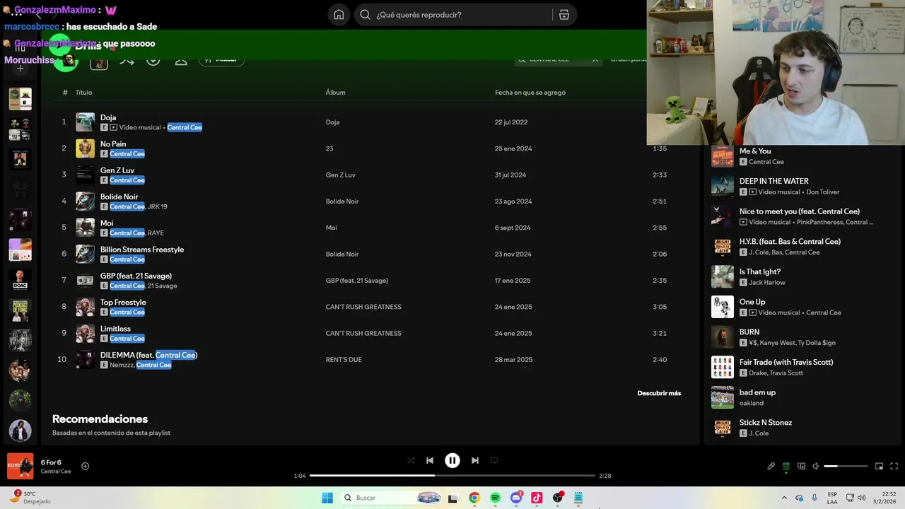This screenshot has height=509, width=905.
Task: Open connect-to-a-device icon
Action: 801,466
